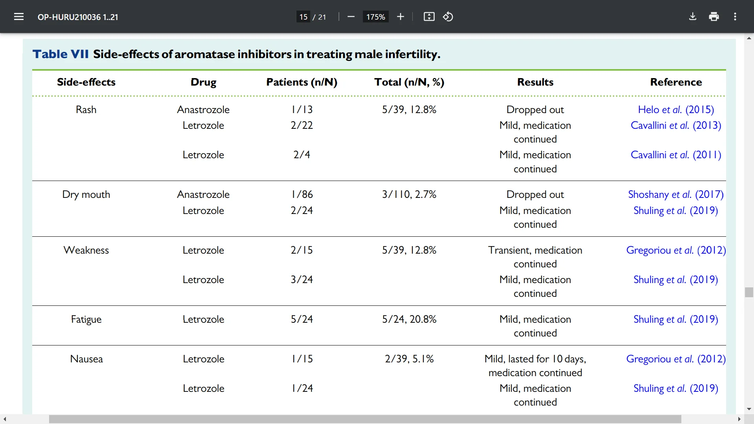
Task: Click the Drug column header
Action: (x=203, y=82)
